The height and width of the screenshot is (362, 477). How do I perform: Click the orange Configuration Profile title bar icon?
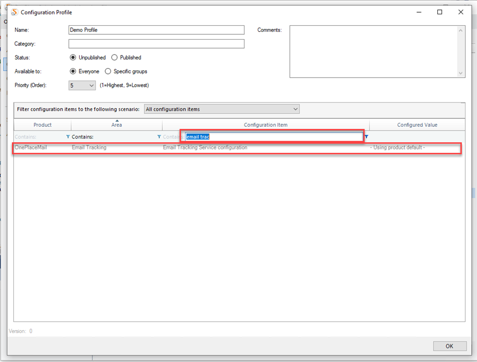pos(14,12)
